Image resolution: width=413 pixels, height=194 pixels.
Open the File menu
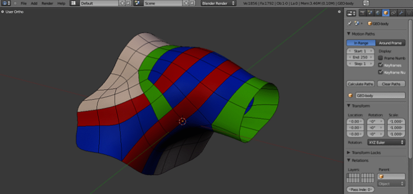coord(24,4)
